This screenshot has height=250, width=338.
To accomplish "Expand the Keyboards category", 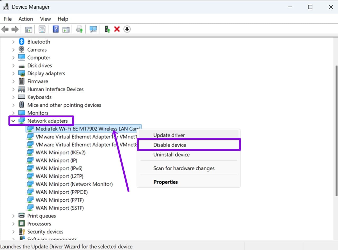I will click(x=13, y=97).
